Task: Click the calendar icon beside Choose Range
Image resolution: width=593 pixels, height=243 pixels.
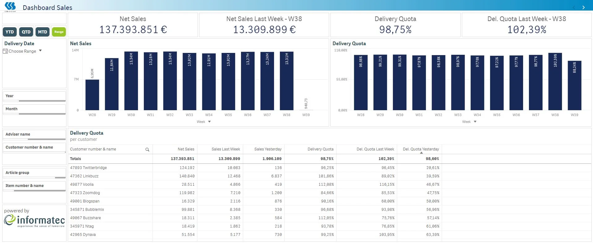Action: point(5,51)
